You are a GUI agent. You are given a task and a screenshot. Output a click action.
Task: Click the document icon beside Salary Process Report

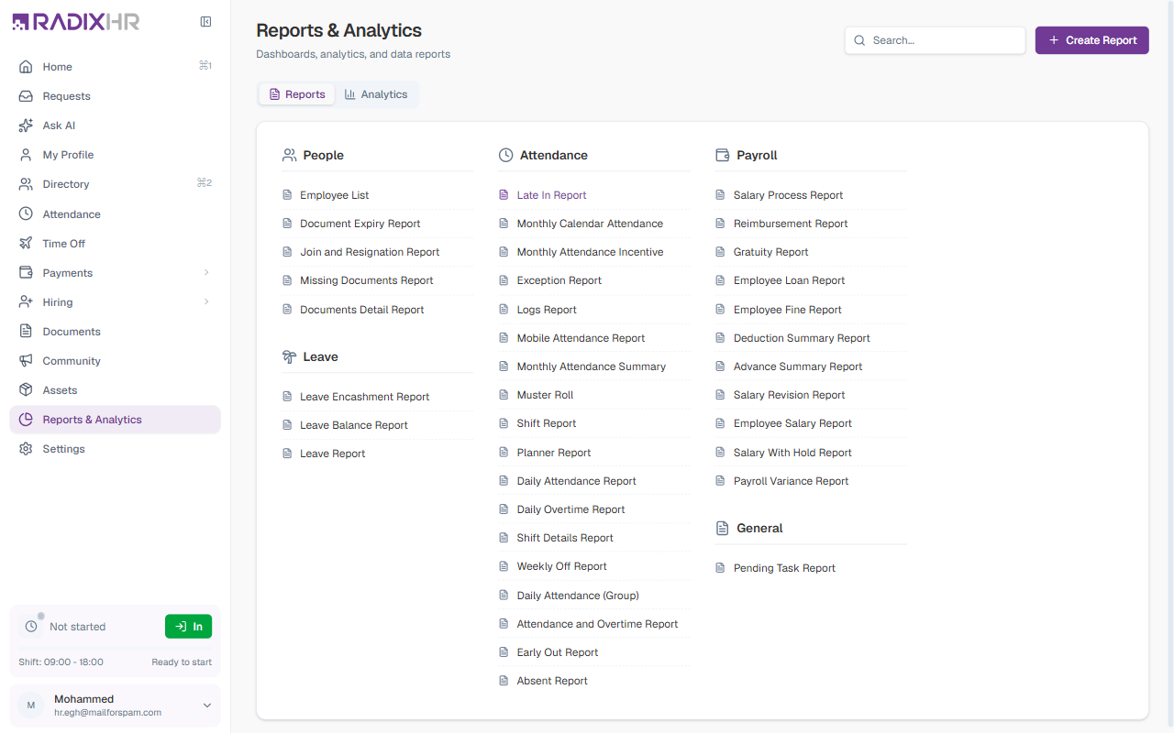point(720,195)
